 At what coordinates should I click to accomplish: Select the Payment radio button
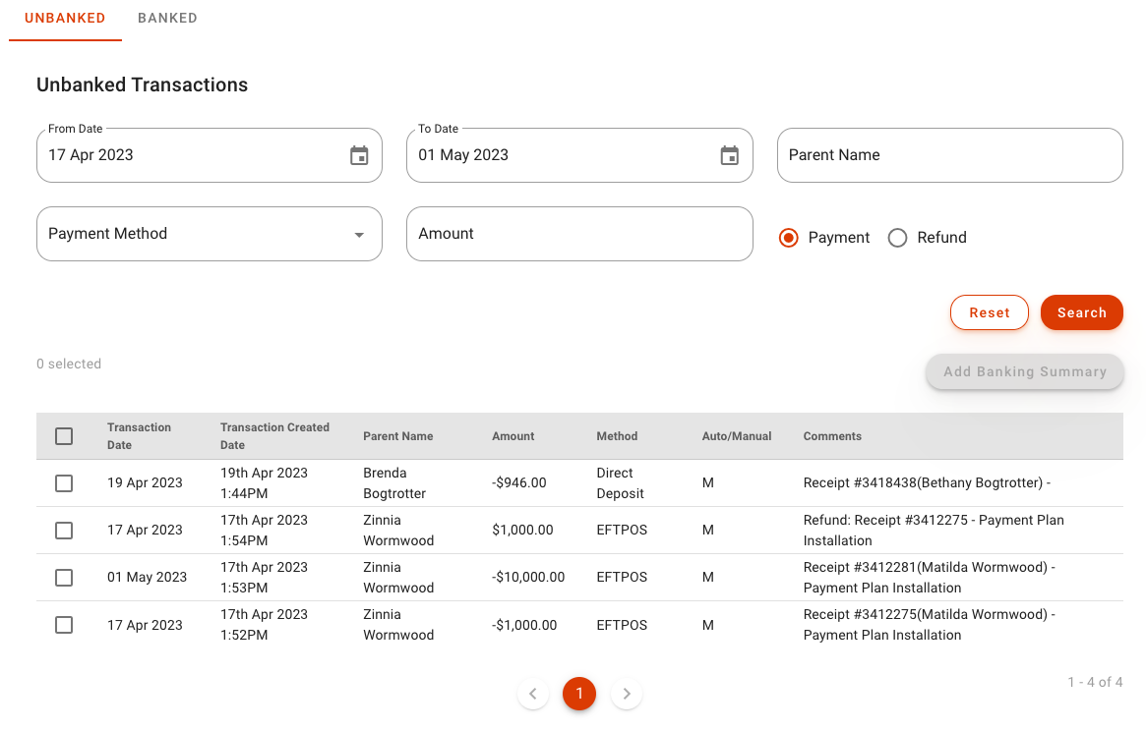(788, 238)
